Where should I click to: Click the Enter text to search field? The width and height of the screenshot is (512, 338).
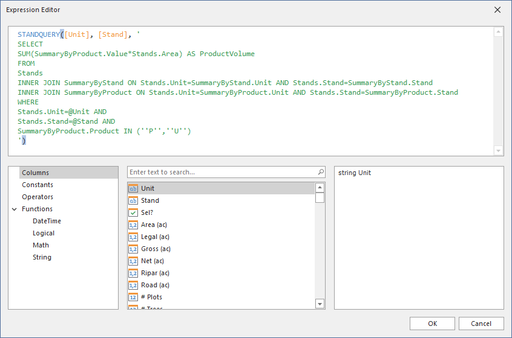223,172
